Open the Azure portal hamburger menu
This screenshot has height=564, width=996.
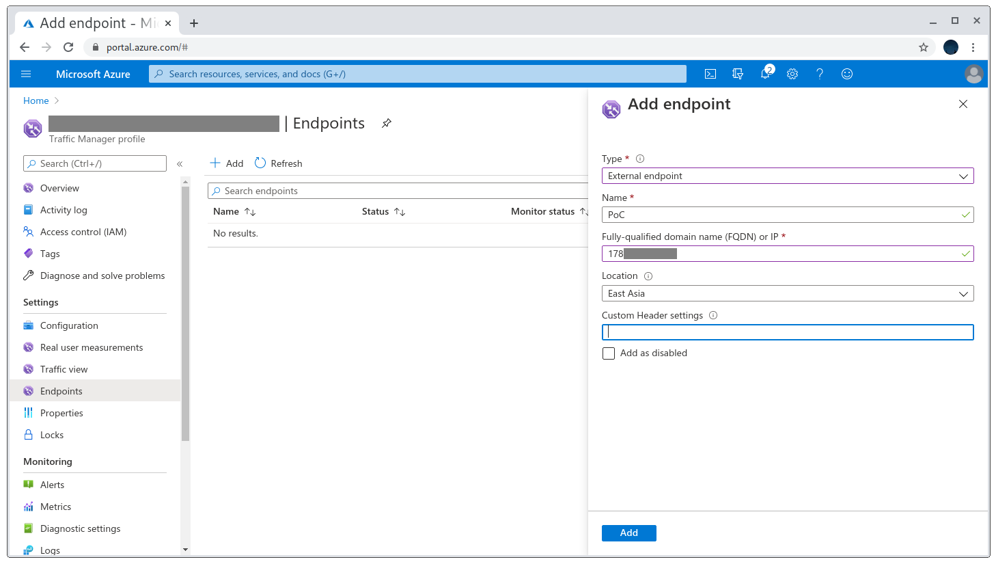click(26, 74)
